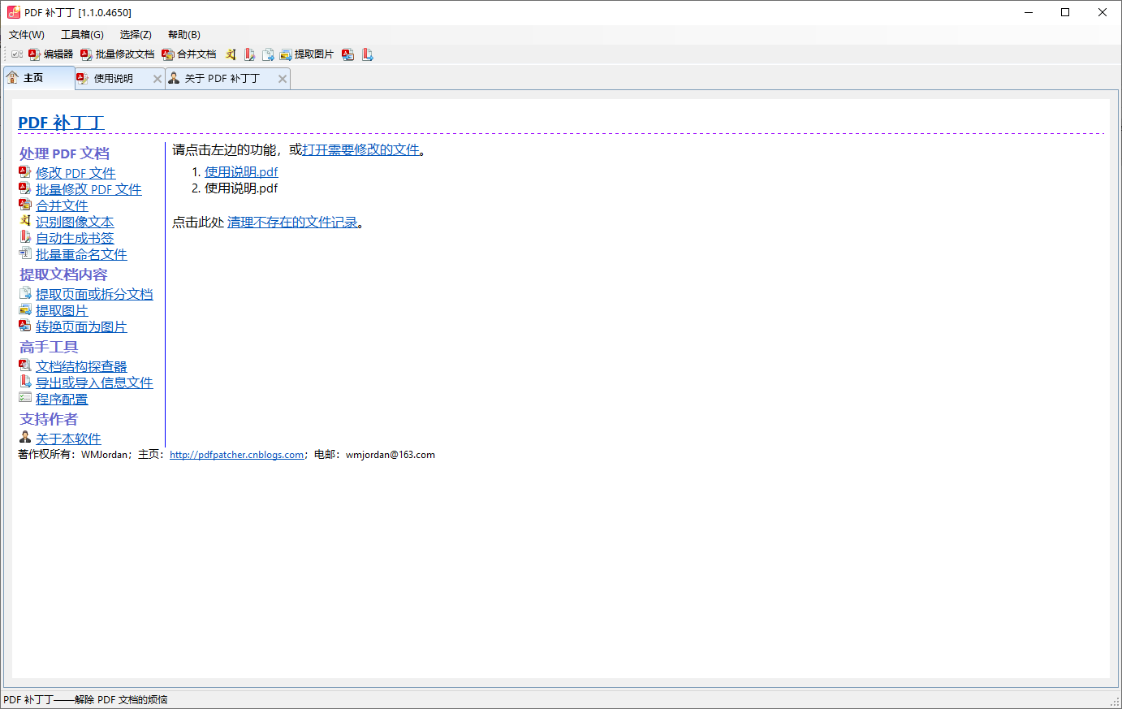1122x709 pixels.
Task: Click the extract pages toolbar icon
Action: 268,54
